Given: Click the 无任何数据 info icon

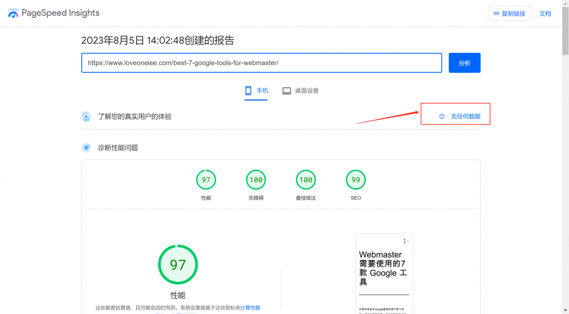Looking at the screenshot, I should coord(442,117).
